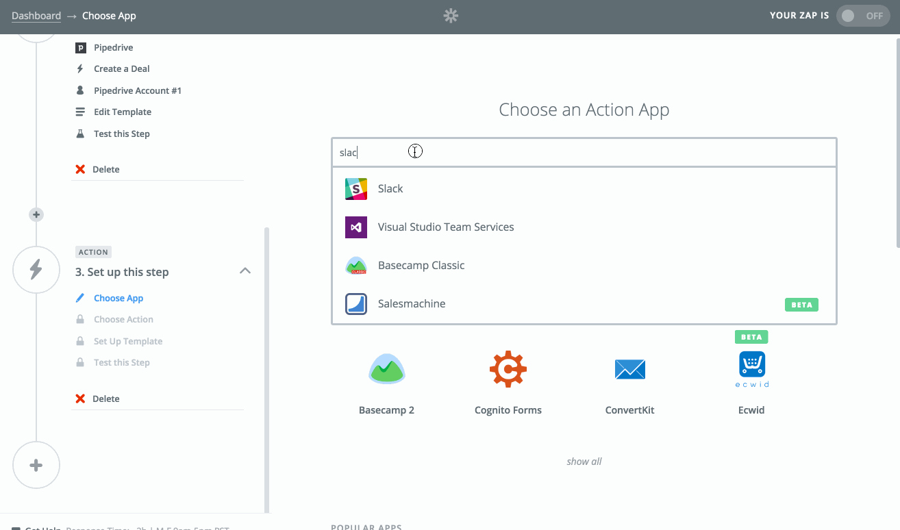Click Delete label under step 3

[x=106, y=399]
